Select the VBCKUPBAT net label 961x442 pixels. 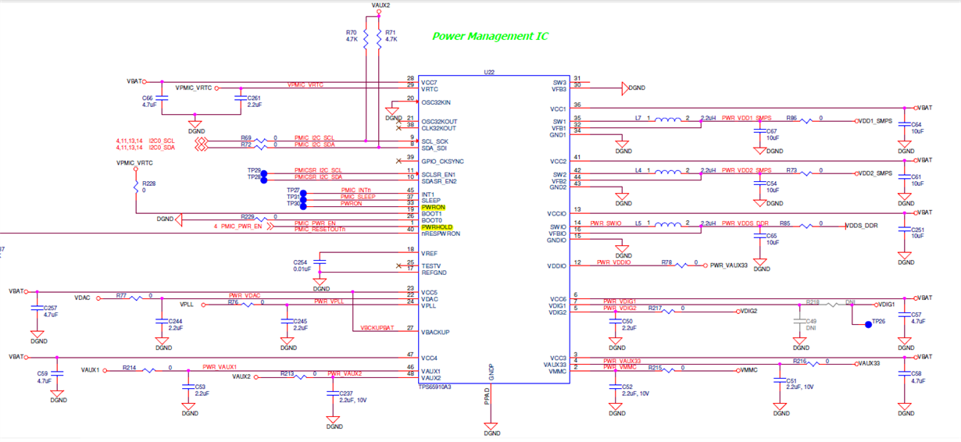point(377,329)
